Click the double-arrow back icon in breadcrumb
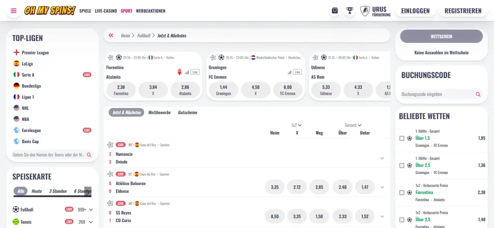Viewport: 494px width, 228px height. click(110, 35)
